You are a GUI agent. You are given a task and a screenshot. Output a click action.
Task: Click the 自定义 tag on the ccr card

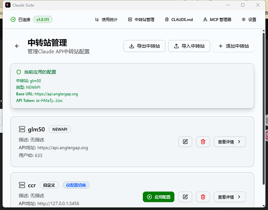[x=49, y=185]
